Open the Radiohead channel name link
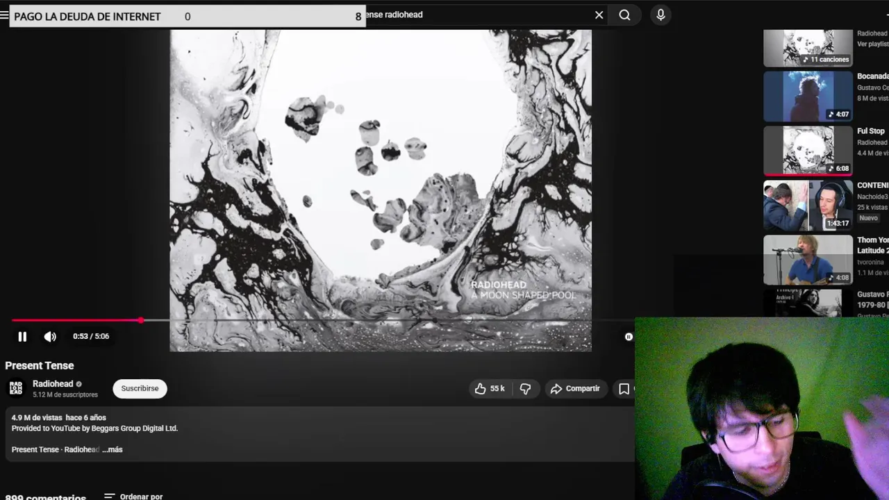This screenshot has height=500, width=889. pyautogui.click(x=53, y=384)
